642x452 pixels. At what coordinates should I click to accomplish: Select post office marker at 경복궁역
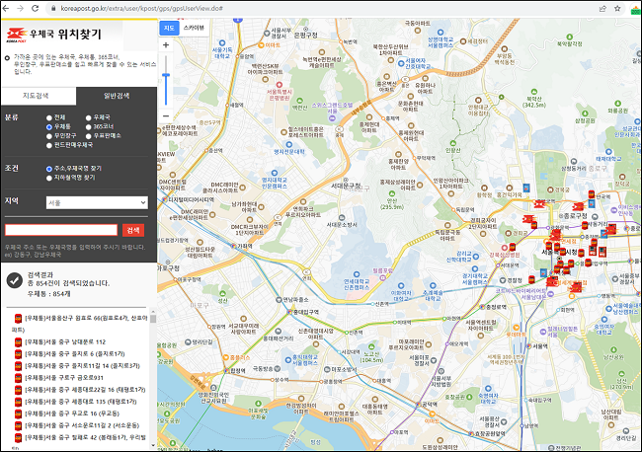(539, 203)
